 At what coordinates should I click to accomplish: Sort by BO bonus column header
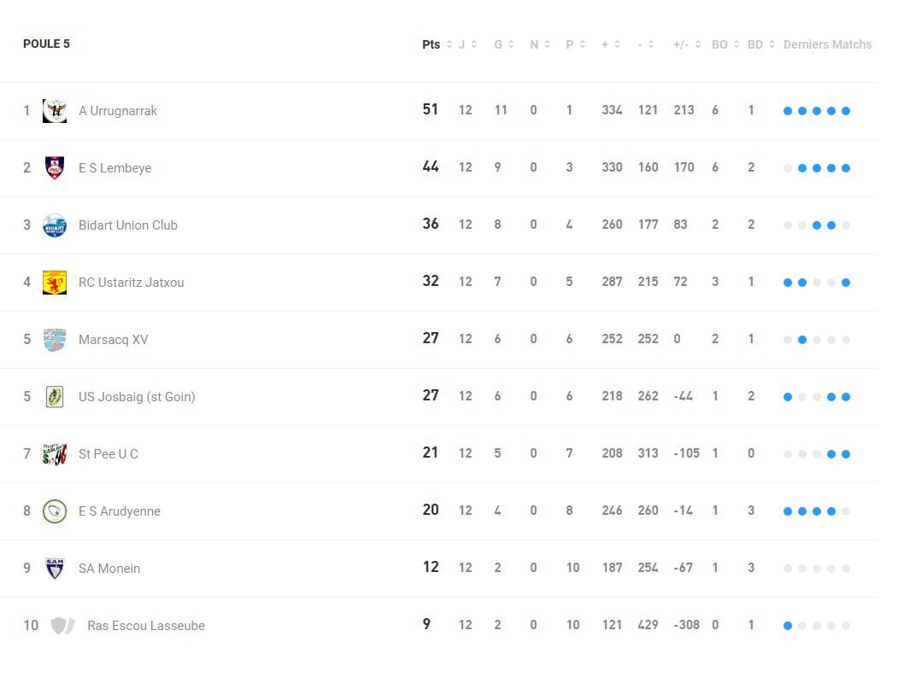pos(725,44)
